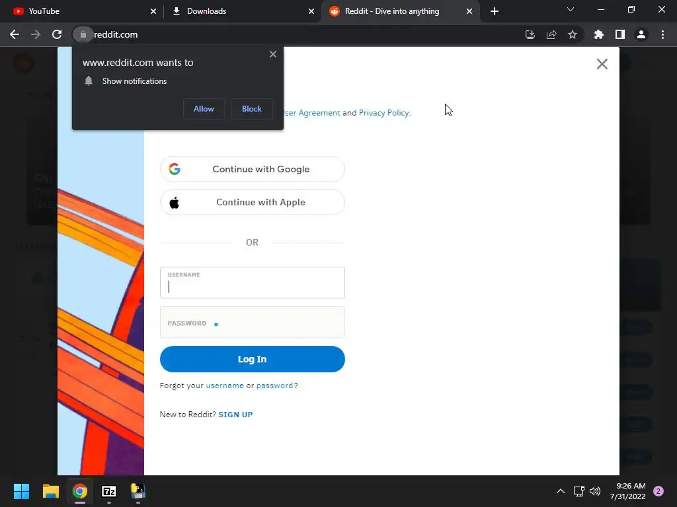Viewport: 677px width, 507px height.
Task: Click the Chrome taskbar icon
Action: 80,491
